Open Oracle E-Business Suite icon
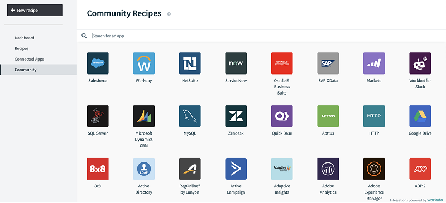 click(282, 63)
